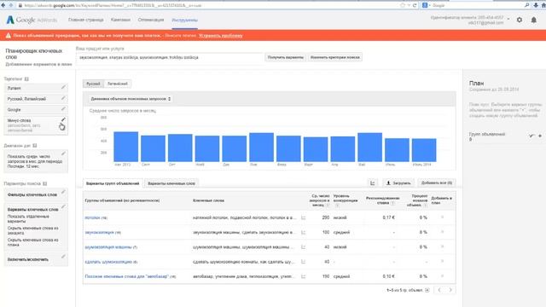Click Получить варианты button

286,57
